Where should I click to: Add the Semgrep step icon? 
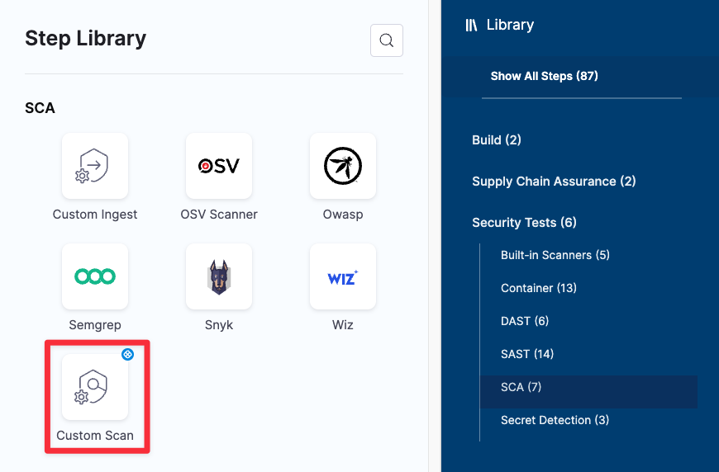pos(95,276)
